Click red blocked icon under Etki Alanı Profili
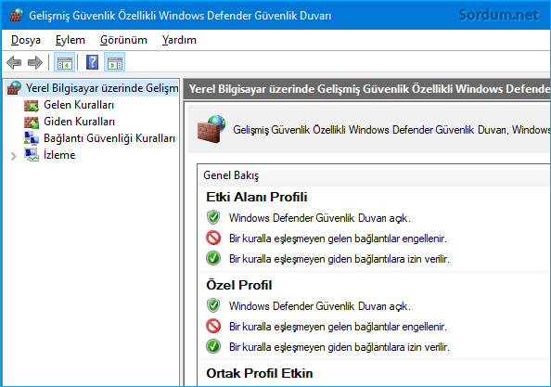 coord(213,238)
